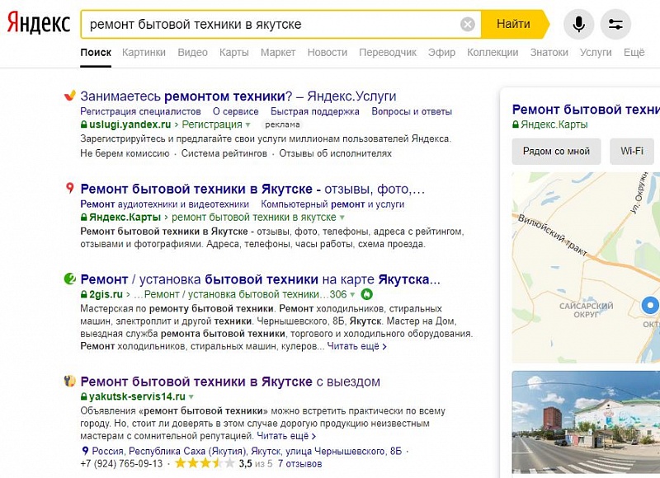660x478 pixels.
Task: Open Компьютерный ремонт и услуги sitelink
Action: point(332,204)
